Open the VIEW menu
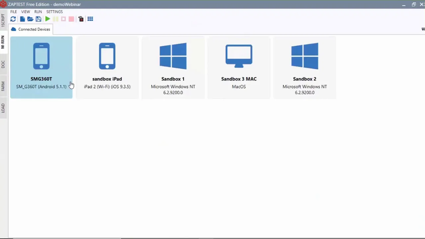 click(26, 12)
